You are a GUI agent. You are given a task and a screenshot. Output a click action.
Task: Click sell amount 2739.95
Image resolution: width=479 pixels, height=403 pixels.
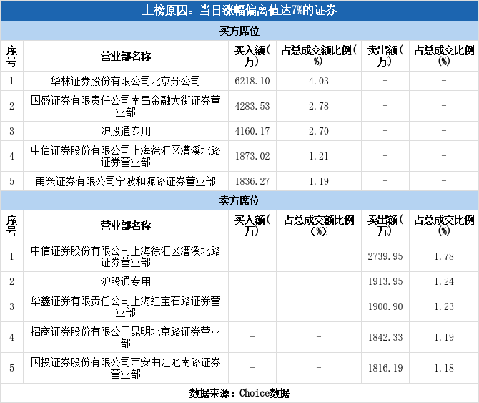click(x=385, y=256)
